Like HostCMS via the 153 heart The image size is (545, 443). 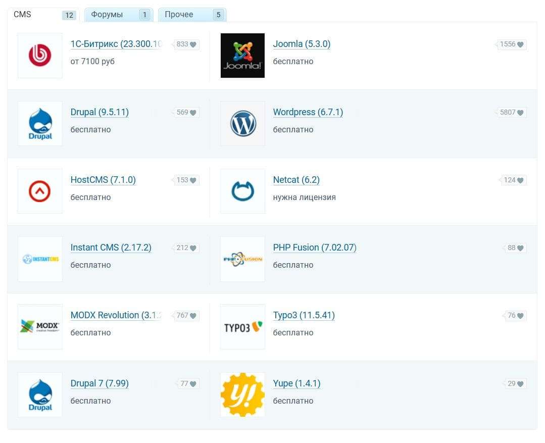click(193, 180)
